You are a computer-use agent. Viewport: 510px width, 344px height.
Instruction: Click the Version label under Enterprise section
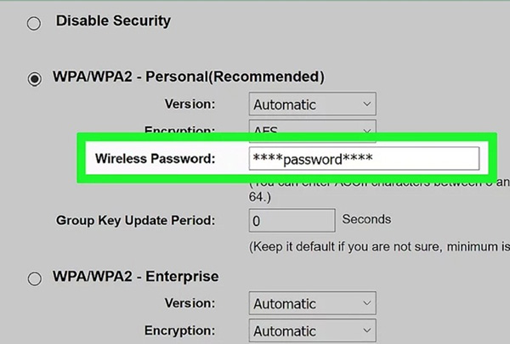190,303
